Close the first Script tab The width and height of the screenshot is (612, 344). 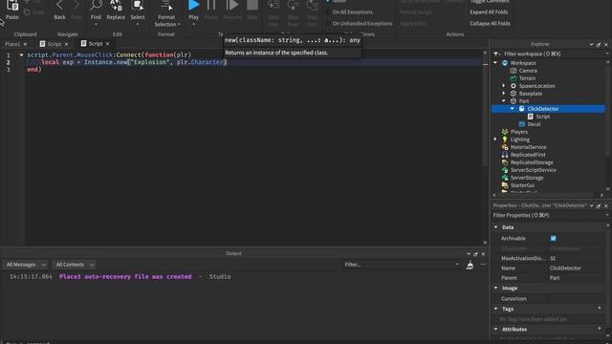tap(66, 44)
